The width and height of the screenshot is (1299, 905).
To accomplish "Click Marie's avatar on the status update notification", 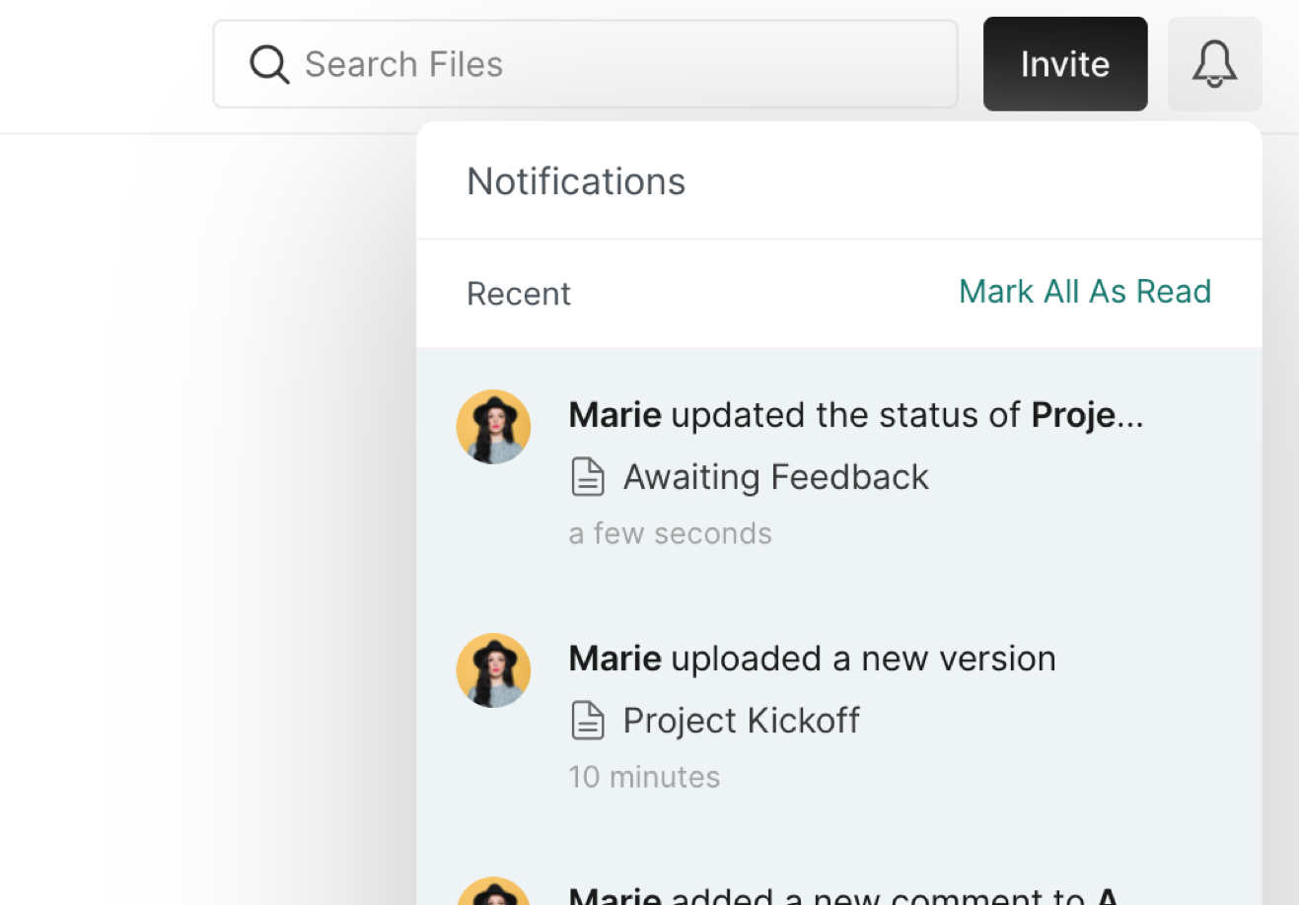I will pyautogui.click(x=493, y=427).
